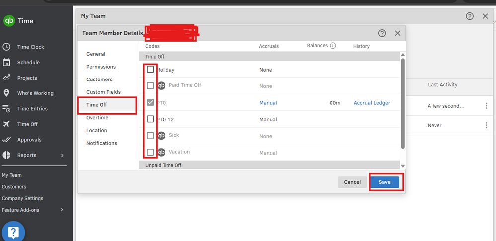496x241 pixels.
Task: Open Time Clock from sidebar icon
Action: click(x=6, y=47)
